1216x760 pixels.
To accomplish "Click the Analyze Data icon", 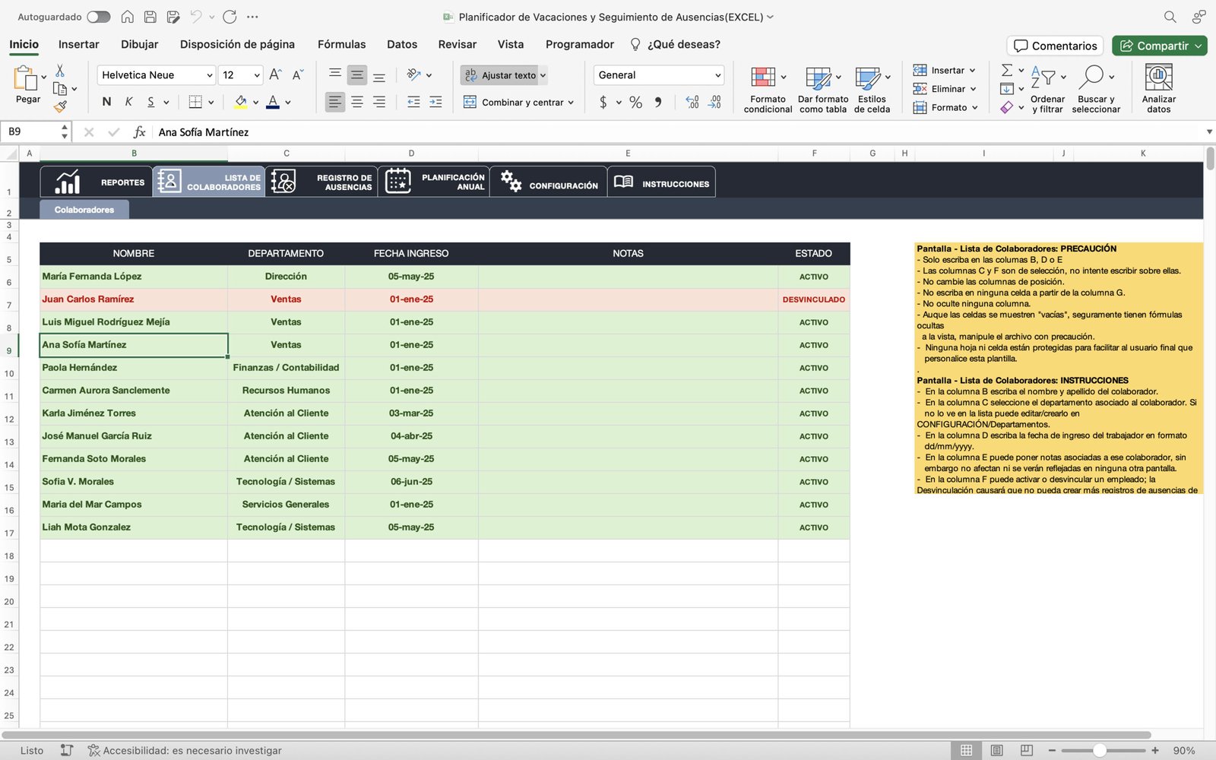I will point(1158,78).
